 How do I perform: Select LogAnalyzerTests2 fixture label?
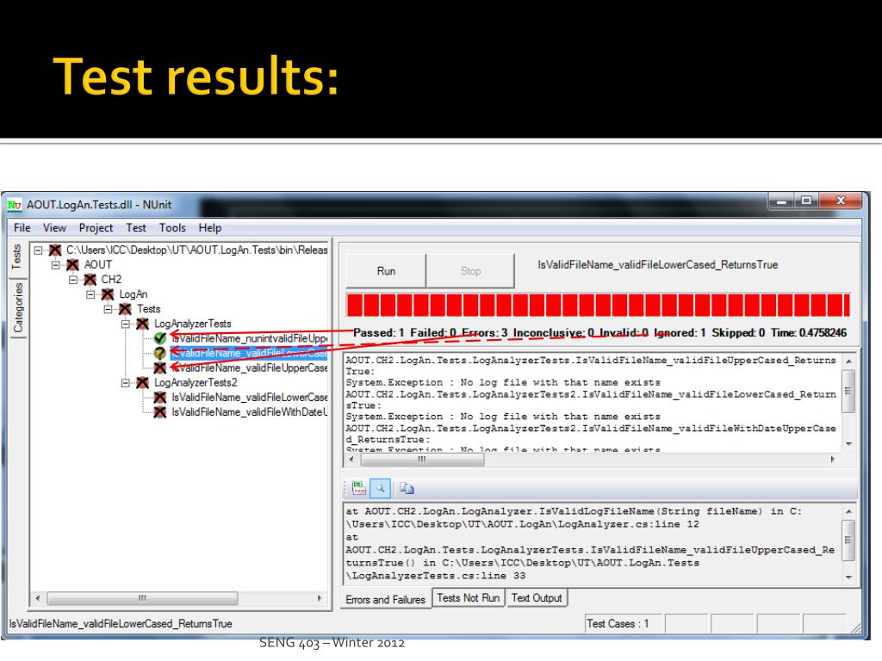tap(196, 383)
